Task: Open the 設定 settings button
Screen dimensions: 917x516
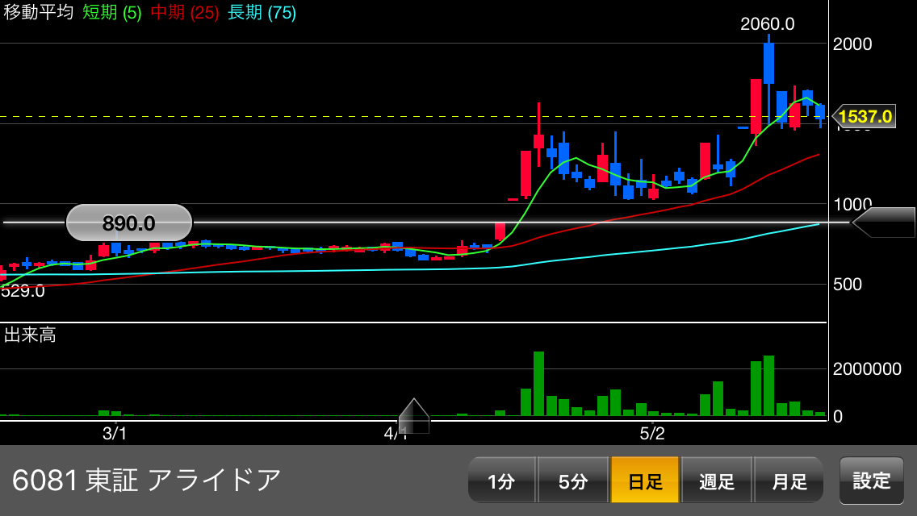Action: pyautogui.click(x=872, y=481)
